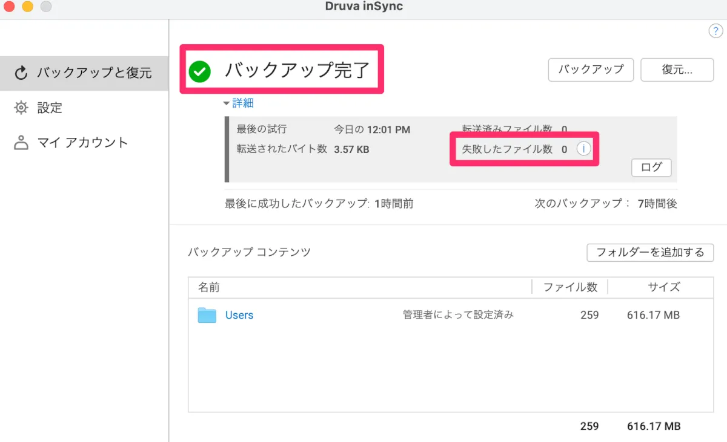Open restore options via 復元... button
Viewport: 727px width, 442px height.
click(x=677, y=70)
